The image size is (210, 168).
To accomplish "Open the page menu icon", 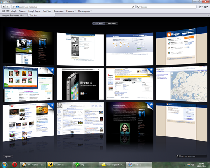I will point(200,7).
